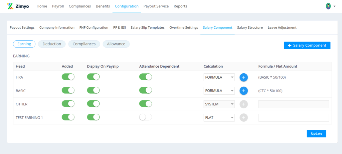This screenshot has height=154, width=342.
Task: Open Reports menu
Action: pos(180,6)
